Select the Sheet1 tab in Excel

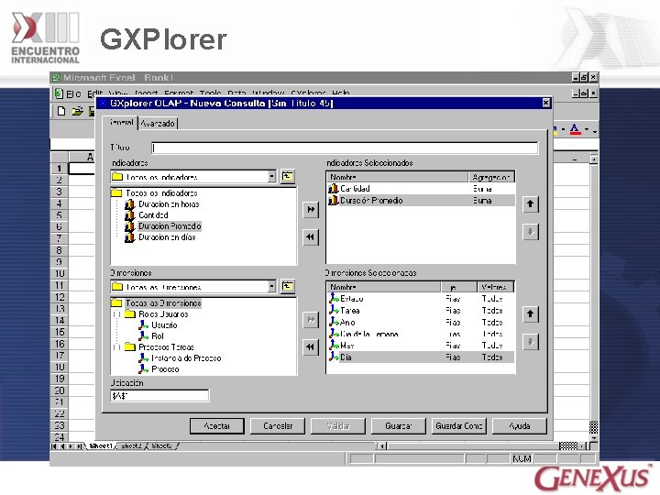101,445
